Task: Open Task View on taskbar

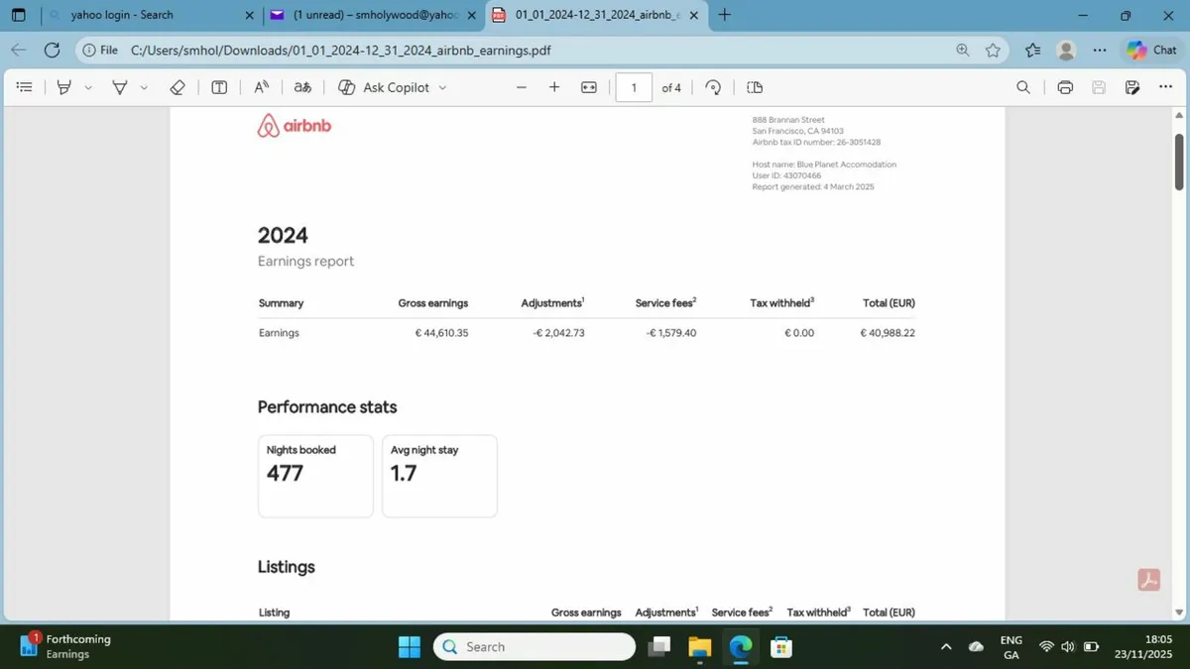Action: point(658,647)
